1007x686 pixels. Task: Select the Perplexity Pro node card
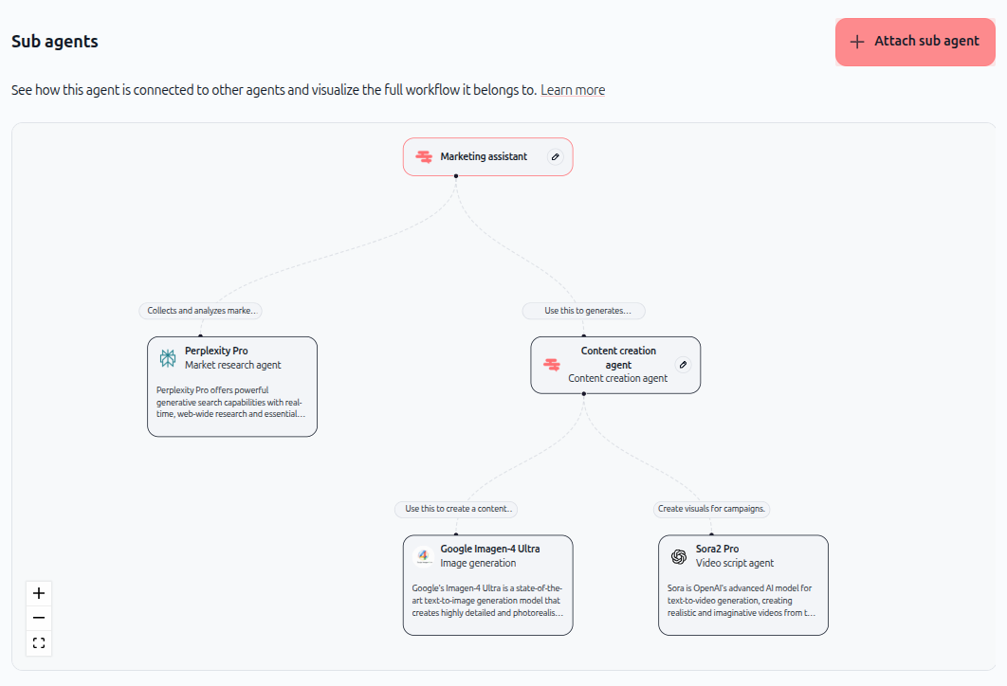tap(232, 387)
